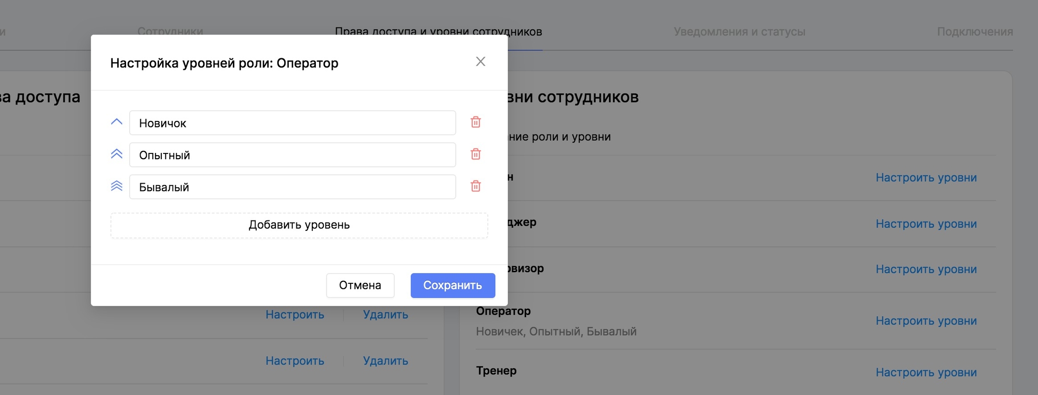The height and width of the screenshot is (395, 1038).
Task: Close the Оператор role levels dialog
Action: (480, 62)
